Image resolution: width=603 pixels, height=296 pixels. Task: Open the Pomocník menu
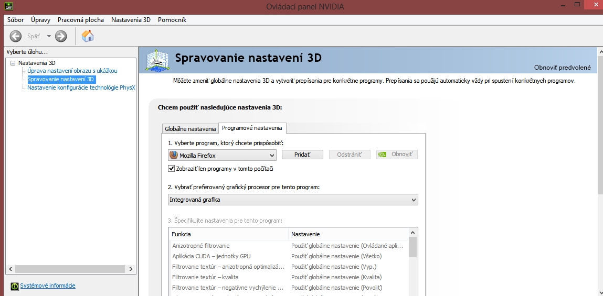click(172, 20)
